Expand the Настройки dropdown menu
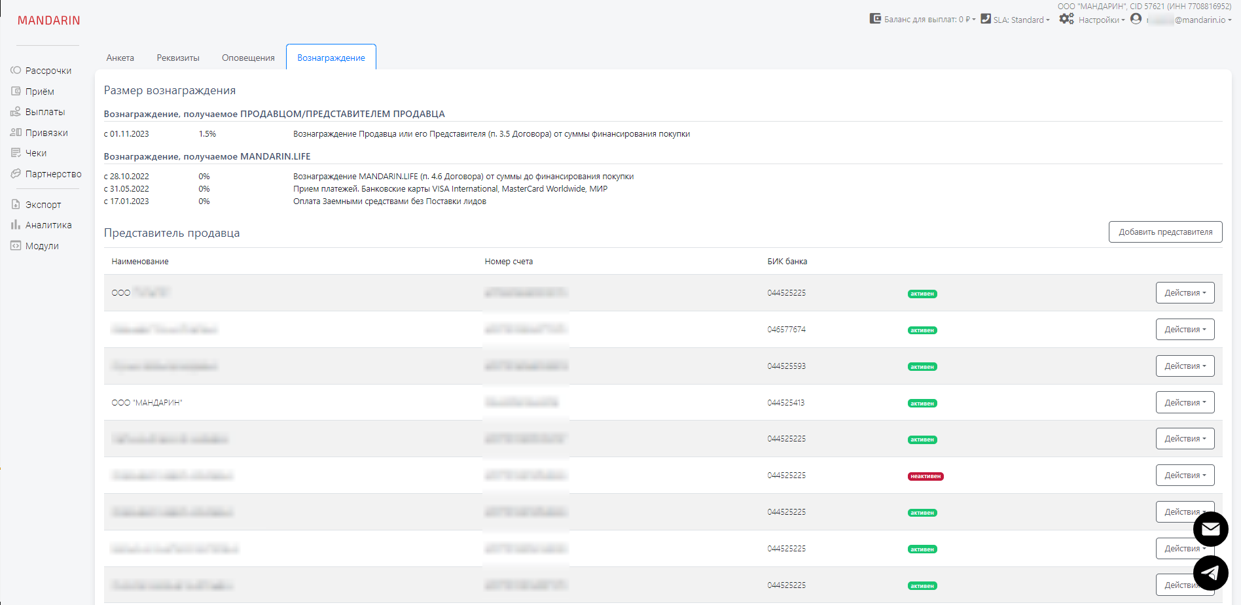1241x605 pixels. pyautogui.click(x=1101, y=20)
